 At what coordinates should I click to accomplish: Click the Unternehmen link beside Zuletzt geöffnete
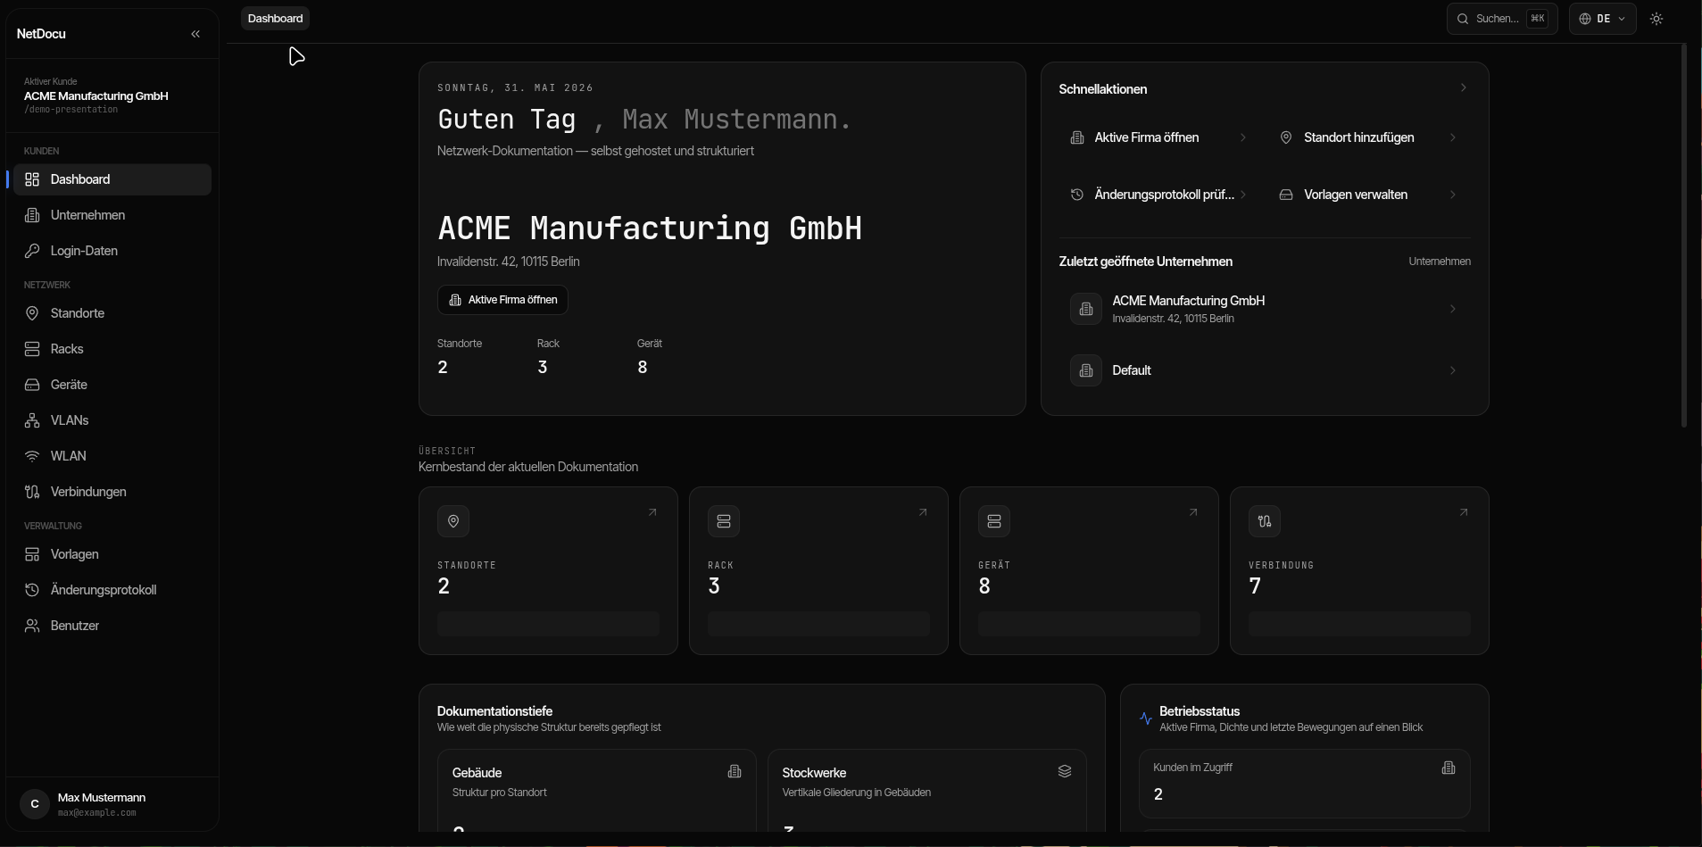tap(1440, 262)
